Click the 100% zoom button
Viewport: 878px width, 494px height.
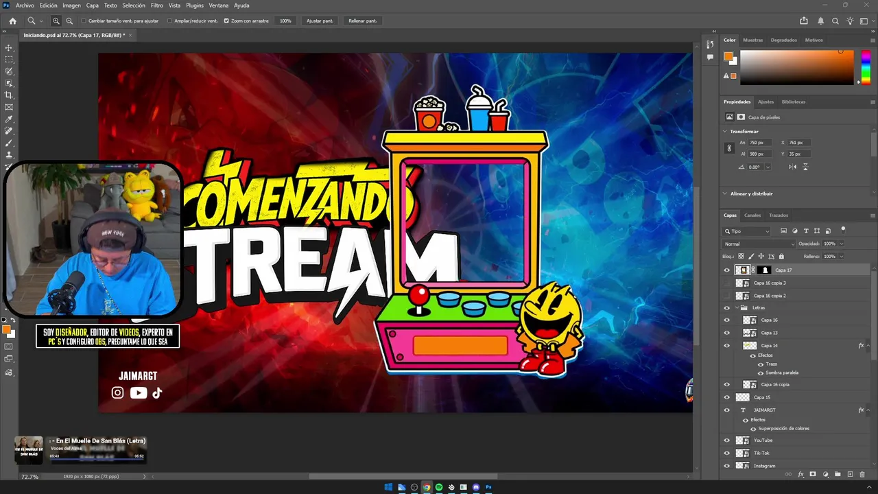click(285, 21)
